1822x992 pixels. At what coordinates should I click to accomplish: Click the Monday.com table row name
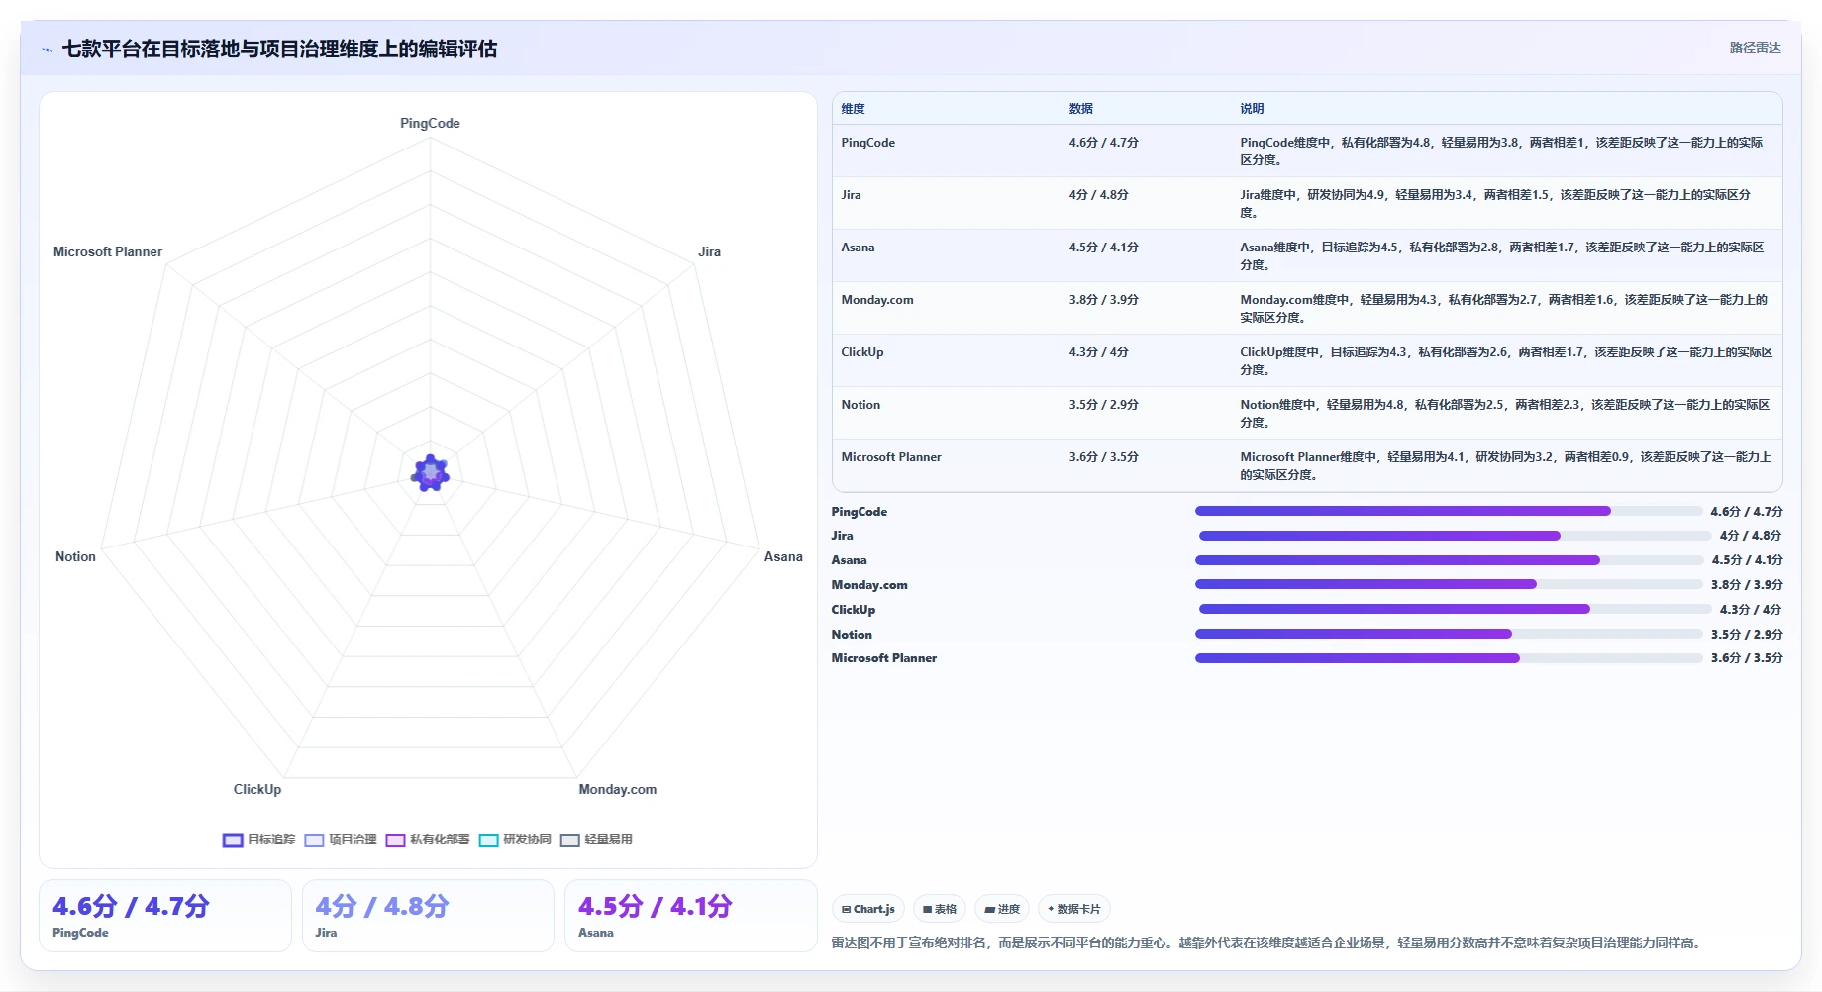click(877, 300)
